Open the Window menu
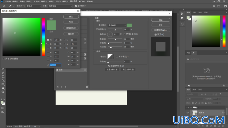Image resolution: width=228 pixels, height=128 pixels. click(82, 1)
